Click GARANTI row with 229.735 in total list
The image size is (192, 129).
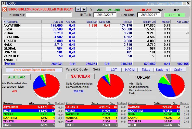point(154,107)
